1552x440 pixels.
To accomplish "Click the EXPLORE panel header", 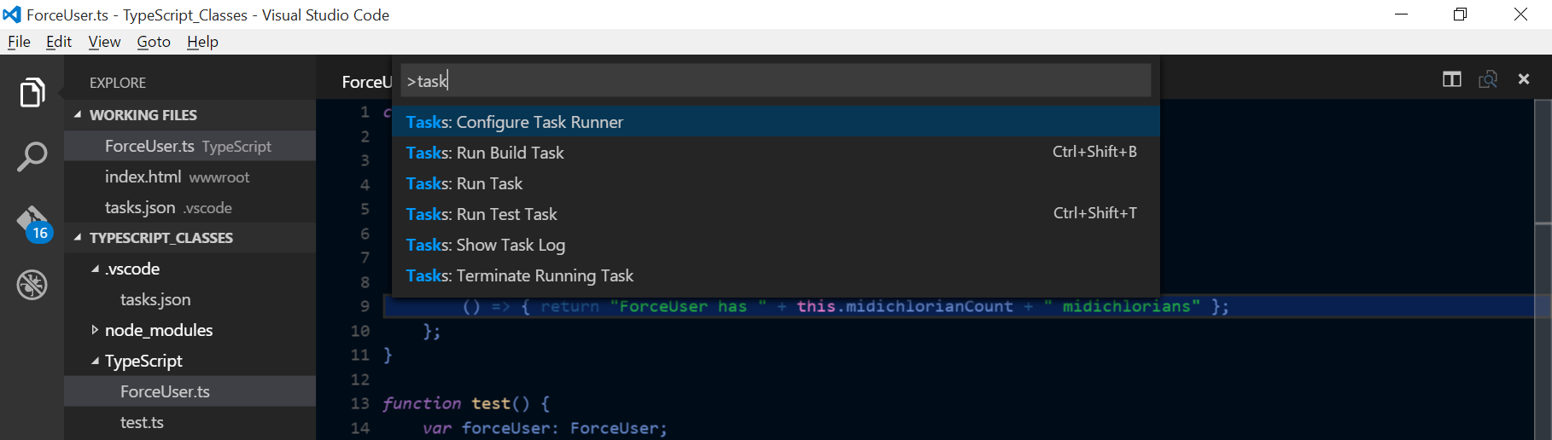I will click(118, 83).
